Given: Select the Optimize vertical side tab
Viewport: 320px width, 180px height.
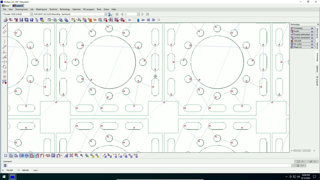Looking at the screenshot, I should pos(317,69).
